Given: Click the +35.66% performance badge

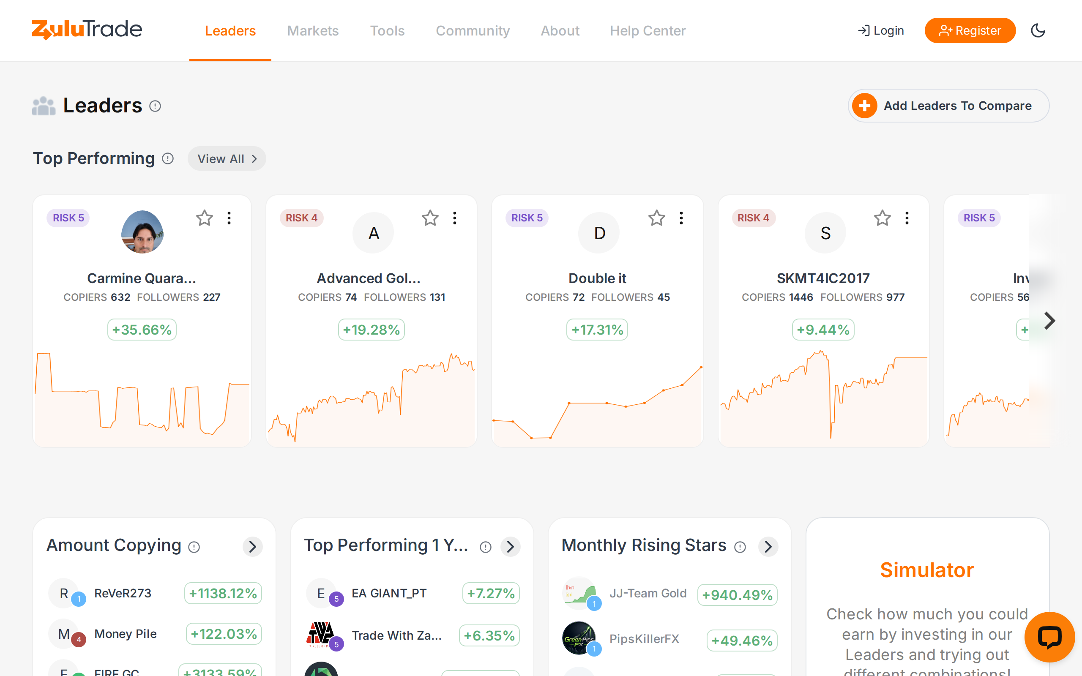Looking at the screenshot, I should [x=142, y=330].
